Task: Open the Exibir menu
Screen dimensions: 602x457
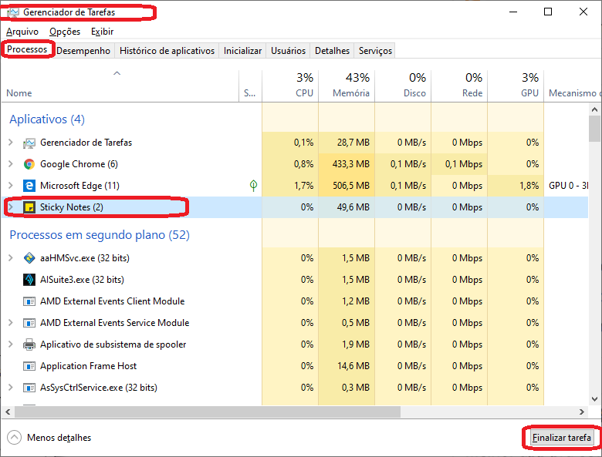Action: pyautogui.click(x=102, y=32)
